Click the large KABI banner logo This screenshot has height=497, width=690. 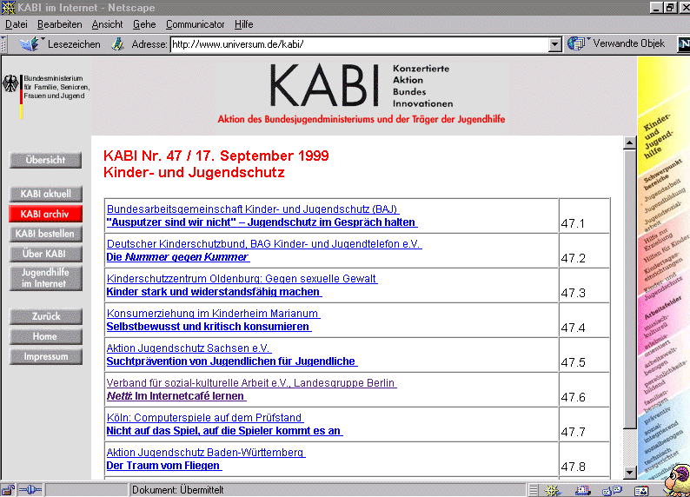point(324,85)
